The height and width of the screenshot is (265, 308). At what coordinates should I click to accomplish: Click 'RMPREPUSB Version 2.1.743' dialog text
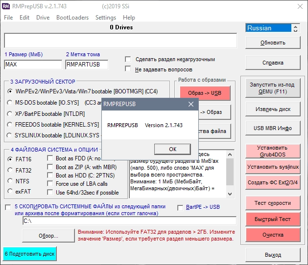(x=145, y=125)
